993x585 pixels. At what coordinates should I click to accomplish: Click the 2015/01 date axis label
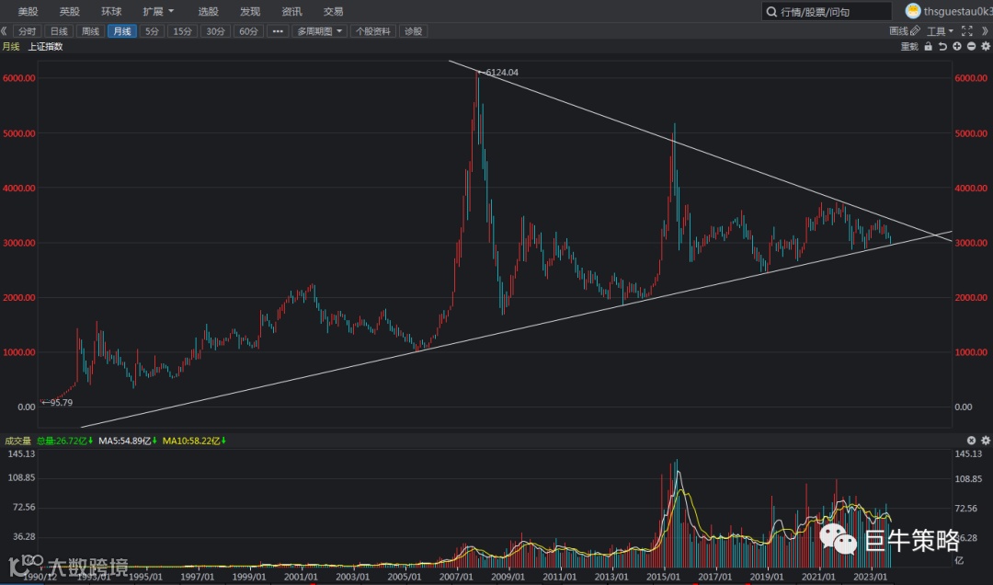(663, 577)
